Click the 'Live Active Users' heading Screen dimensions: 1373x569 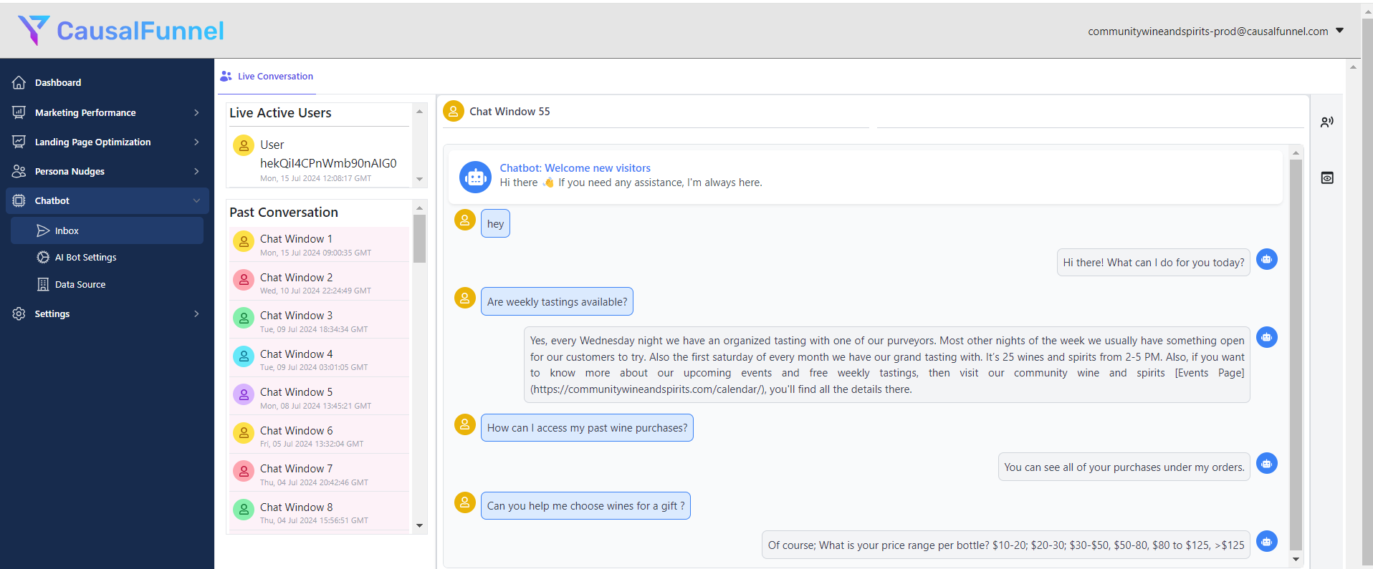(280, 113)
